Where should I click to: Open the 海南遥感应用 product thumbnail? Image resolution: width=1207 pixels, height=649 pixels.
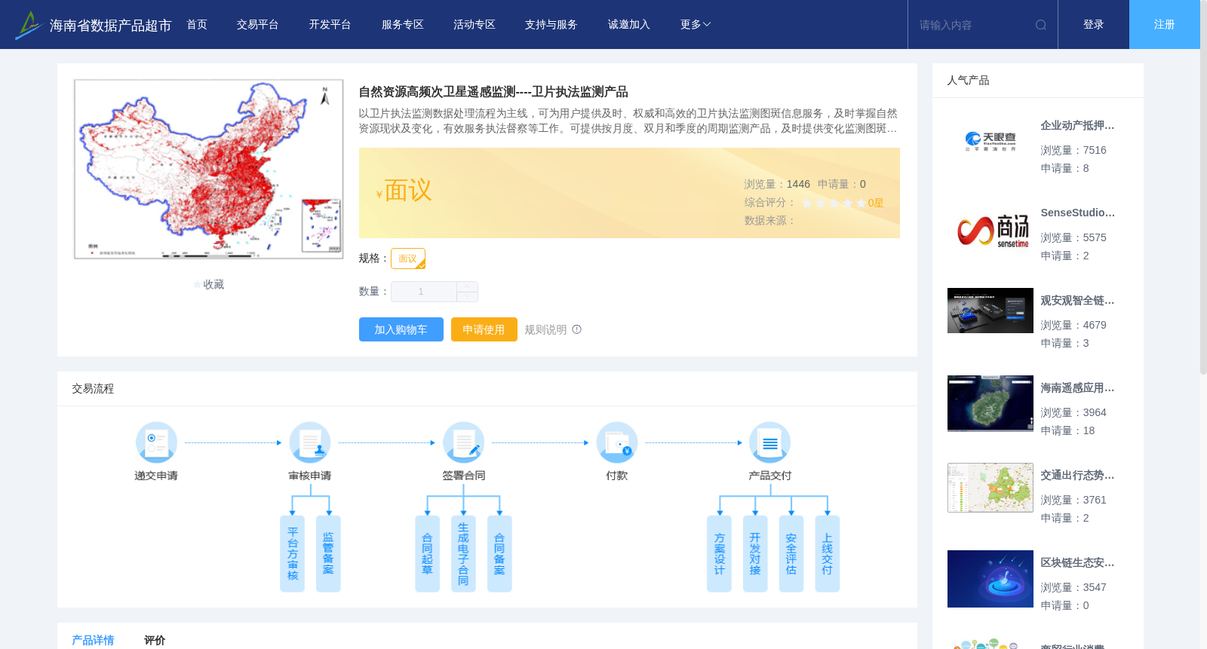click(x=990, y=403)
